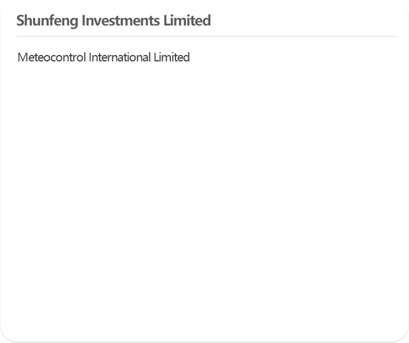The image size is (409, 343).
Task: Click the bottom border of the card
Action: click(x=204, y=342)
